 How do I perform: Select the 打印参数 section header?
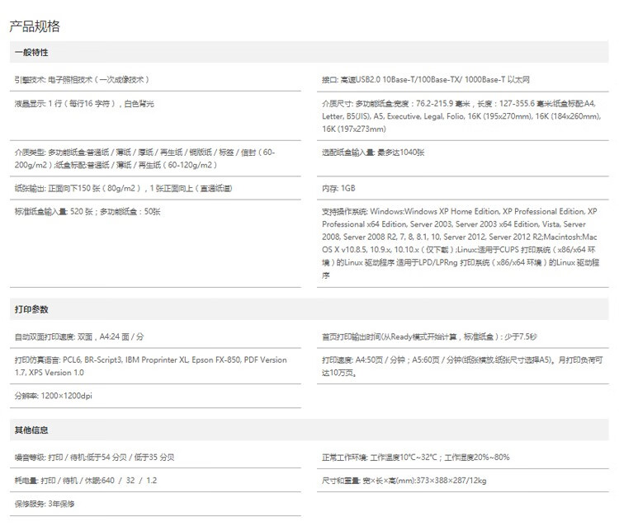click(x=31, y=309)
